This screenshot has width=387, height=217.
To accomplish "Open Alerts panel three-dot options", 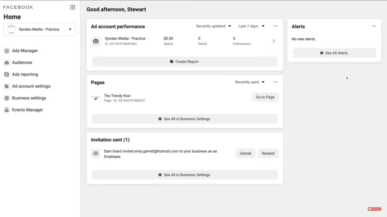I will [x=374, y=26].
